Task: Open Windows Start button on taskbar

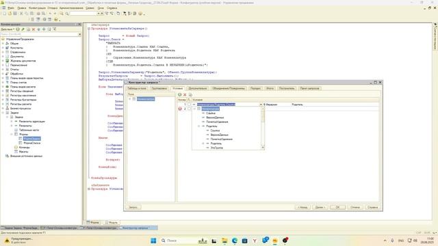Action: pyautogui.click(x=153, y=241)
